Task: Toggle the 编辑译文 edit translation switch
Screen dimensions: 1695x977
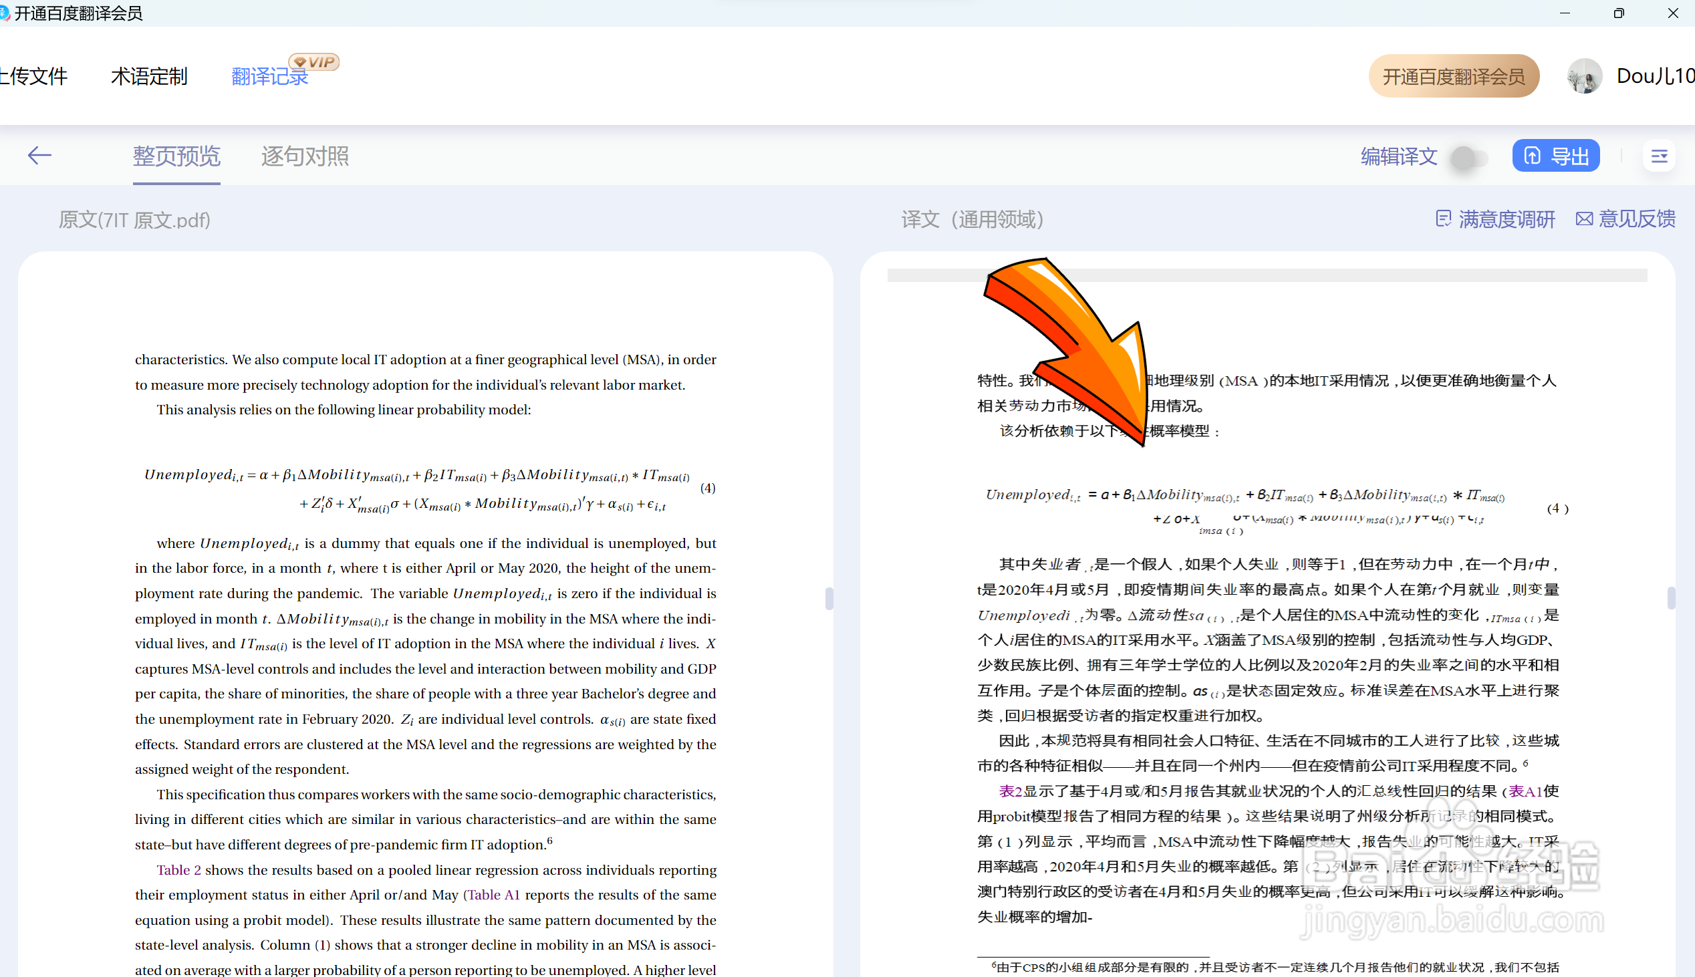Action: point(1468,158)
